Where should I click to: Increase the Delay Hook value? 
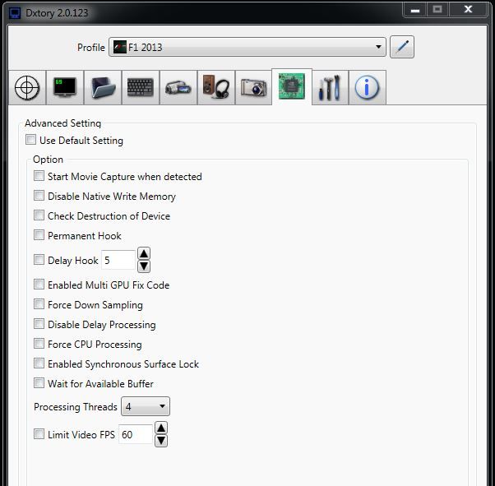point(144,253)
